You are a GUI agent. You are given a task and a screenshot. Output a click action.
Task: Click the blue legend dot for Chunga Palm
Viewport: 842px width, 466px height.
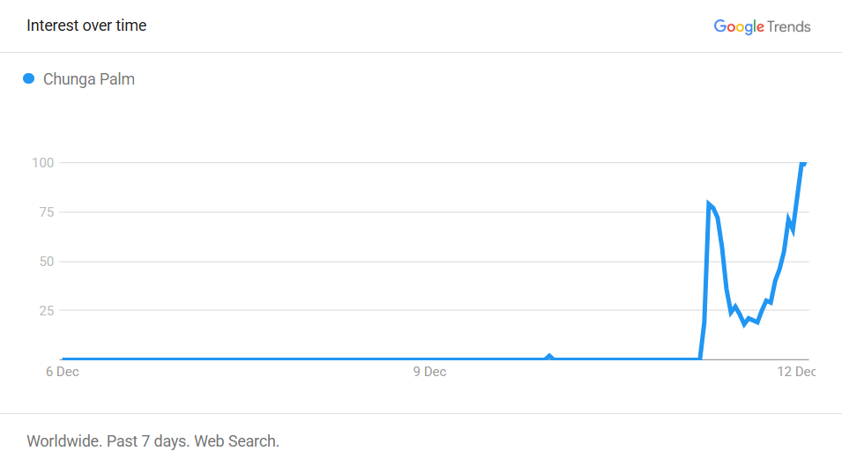(x=28, y=79)
